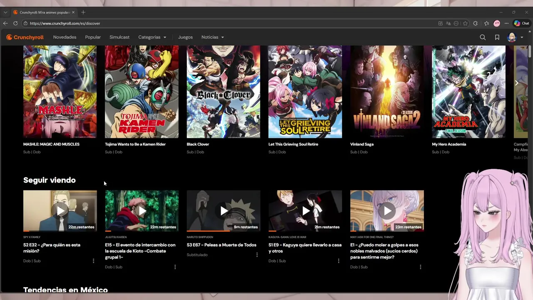The height and width of the screenshot is (300, 533).
Task: Click the Seguir viendo heading
Action: pyautogui.click(x=50, y=180)
